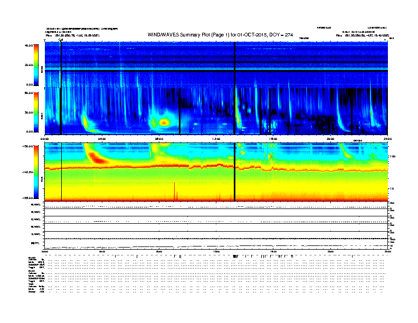Click the 20.00 label on RAD2 scale

click(x=28, y=65)
